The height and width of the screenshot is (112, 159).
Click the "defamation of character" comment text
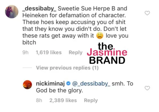pyautogui.click(x=92, y=15)
